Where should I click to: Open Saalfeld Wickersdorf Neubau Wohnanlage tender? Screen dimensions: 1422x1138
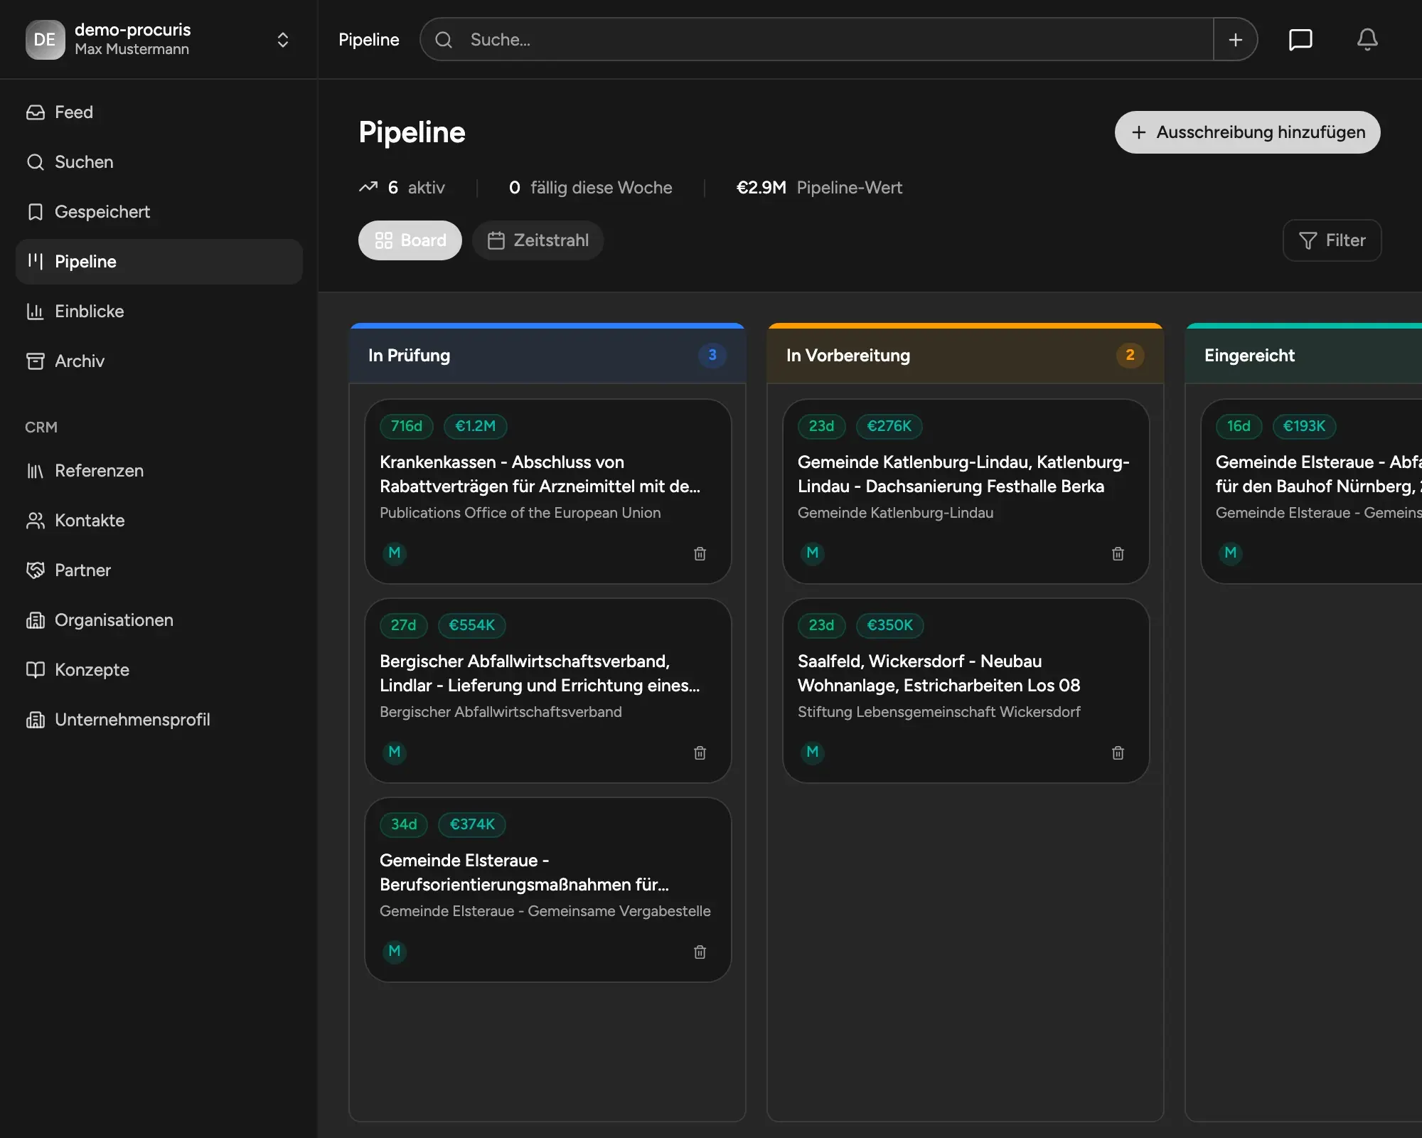pyautogui.click(x=939, y=674)
